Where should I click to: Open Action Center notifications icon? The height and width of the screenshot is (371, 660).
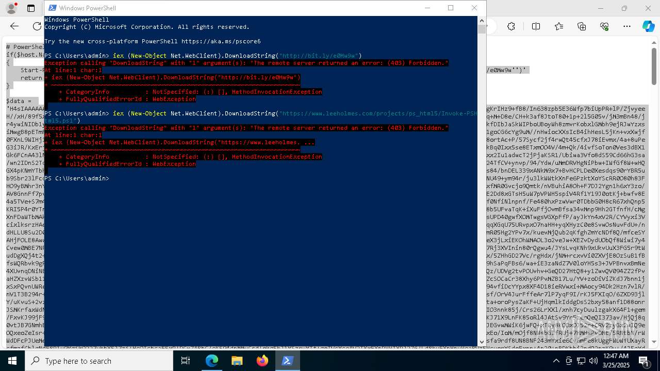pyautogui.click(x=643, y=361)
